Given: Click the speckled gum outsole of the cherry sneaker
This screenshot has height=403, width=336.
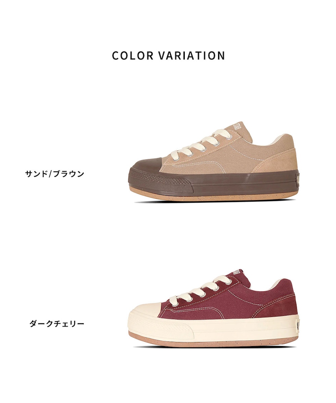Looking at the screenshot, I should click(213, 341).
